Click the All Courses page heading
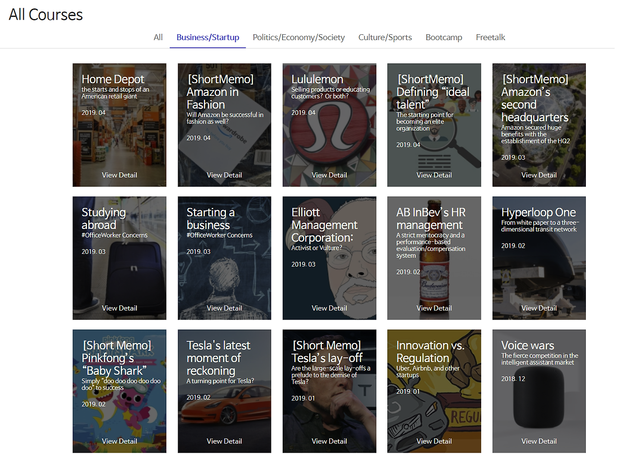 [x=46, y=15]
